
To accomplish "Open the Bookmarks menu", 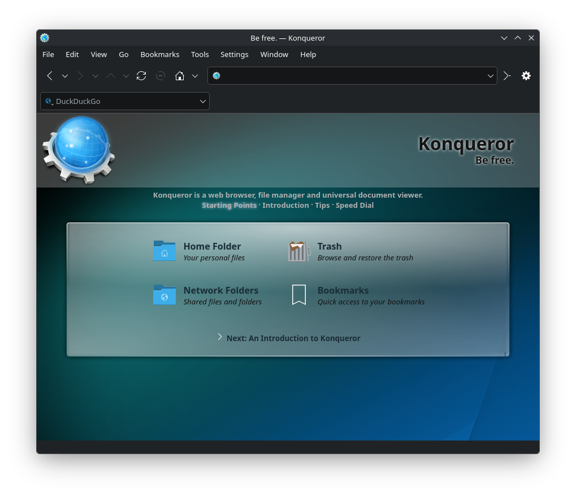I will point(160,54).
